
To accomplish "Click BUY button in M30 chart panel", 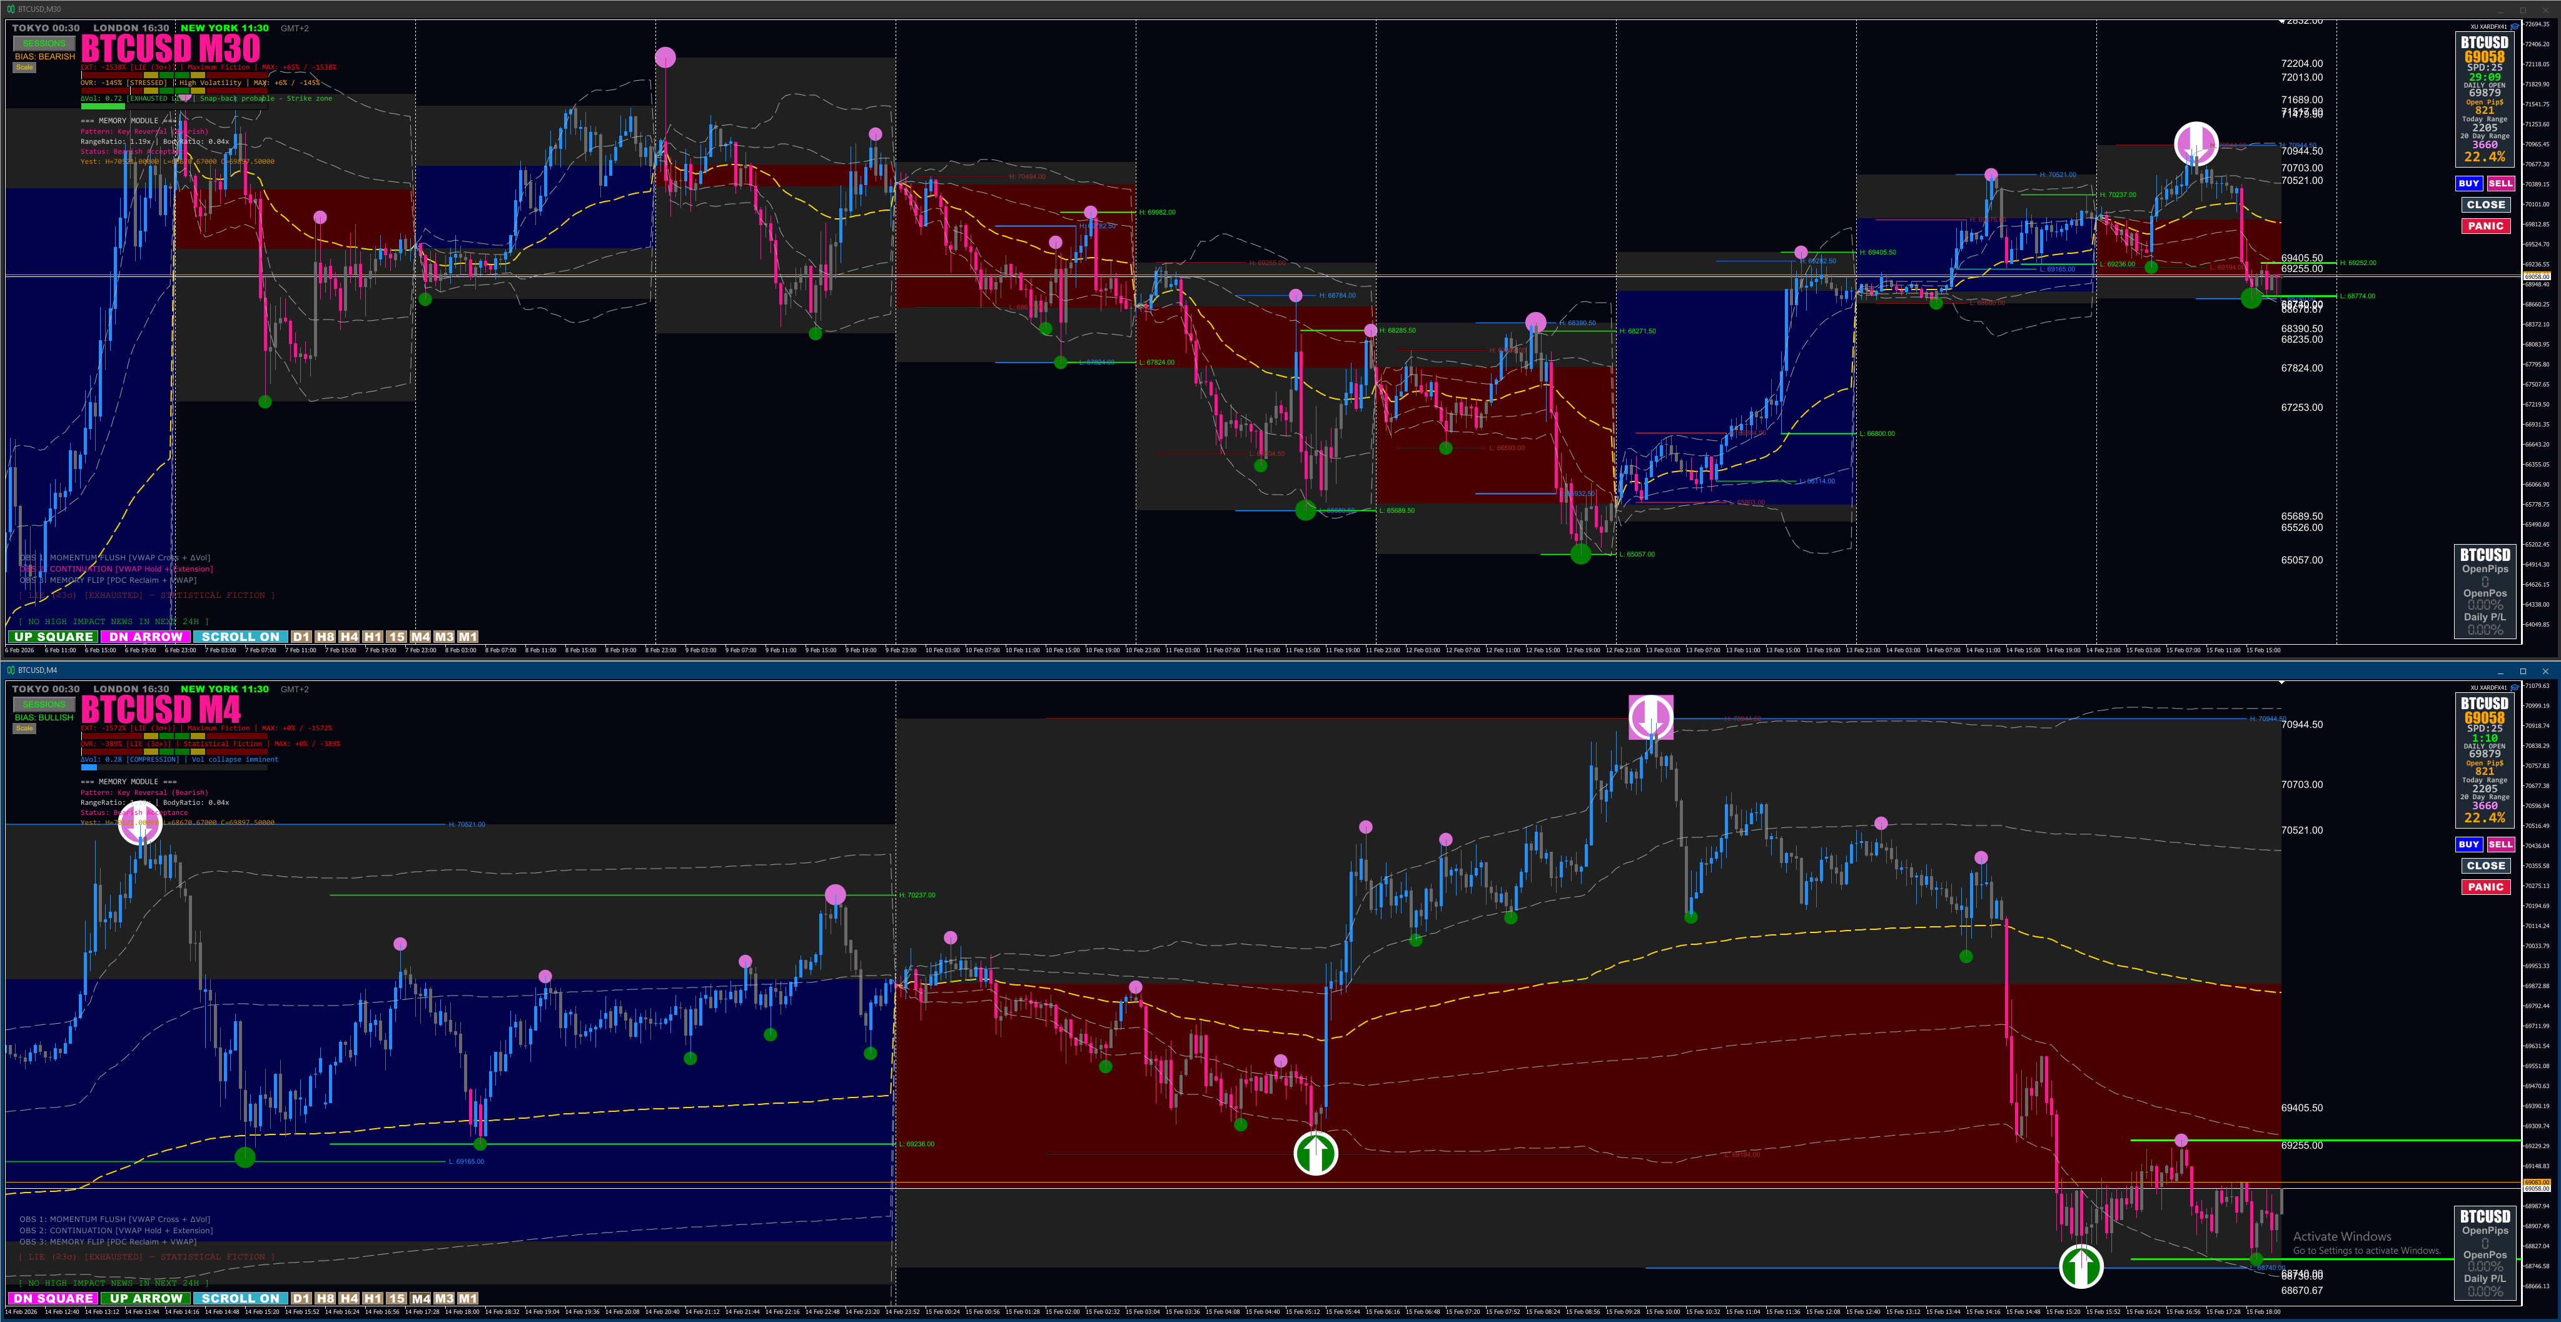I will pyautogui.click(x=2468, y=183).
